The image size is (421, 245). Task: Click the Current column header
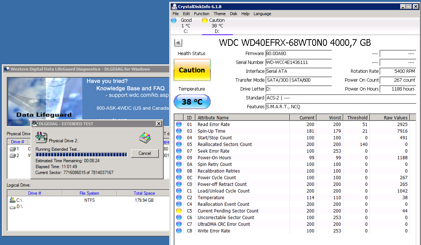click(x=303, y=118)
